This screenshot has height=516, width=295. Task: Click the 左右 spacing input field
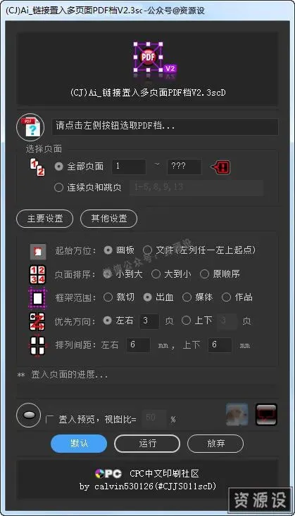point(138,345)
